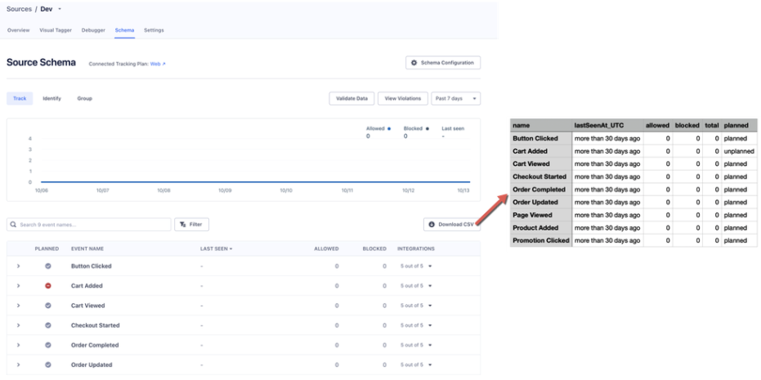Screen dimensions: 761x380
Task: Sort events by Last Seen column
Action: pyautogui.click(x=217, y=248)
